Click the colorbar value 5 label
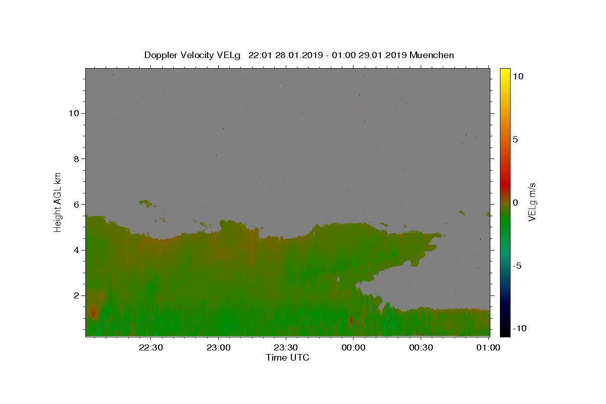606x404 pixels. click(515, 139)
